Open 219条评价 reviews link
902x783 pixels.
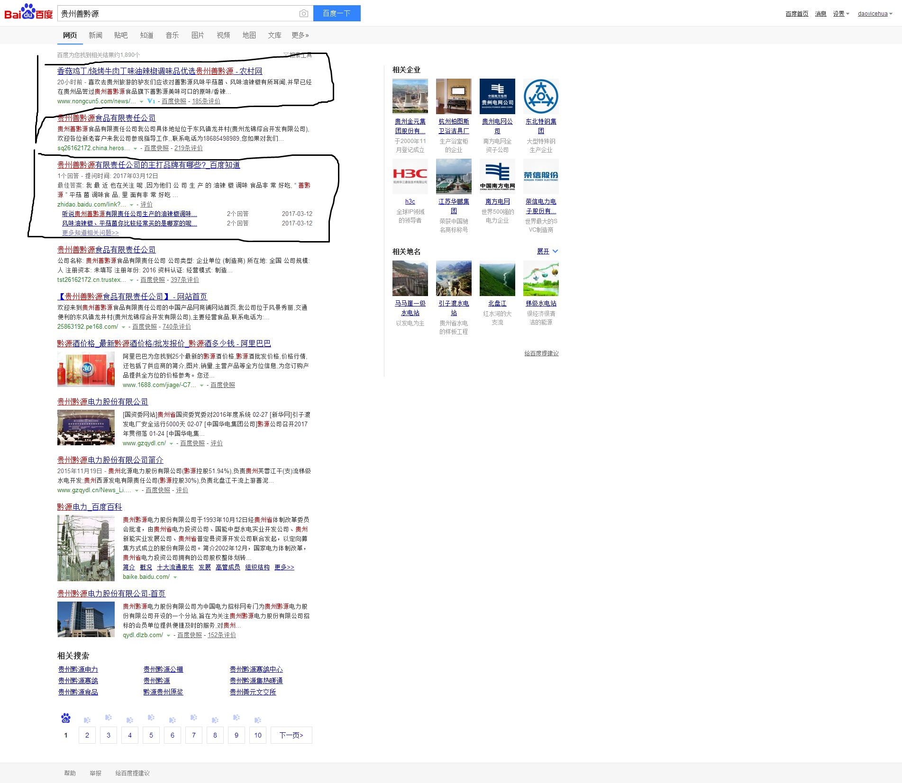tap(189, 148)
